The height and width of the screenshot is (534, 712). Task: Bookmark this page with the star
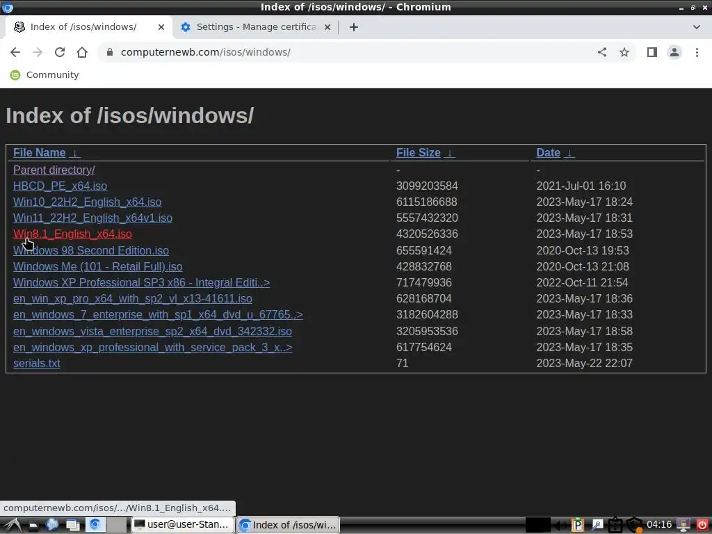tap(624, 52)
